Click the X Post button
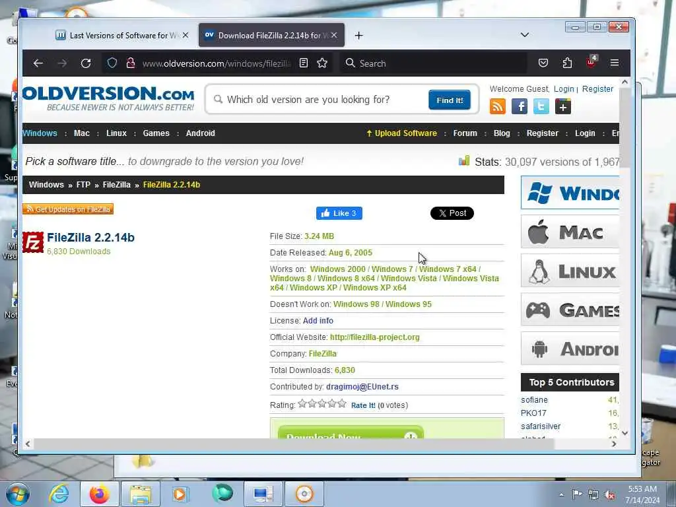Screen dimensions: 676x507 click(x=452, y=213)
